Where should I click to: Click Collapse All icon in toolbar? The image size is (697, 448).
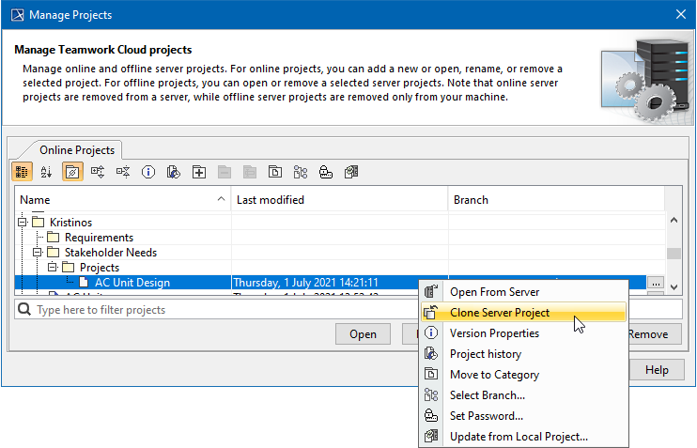point(122,172)
